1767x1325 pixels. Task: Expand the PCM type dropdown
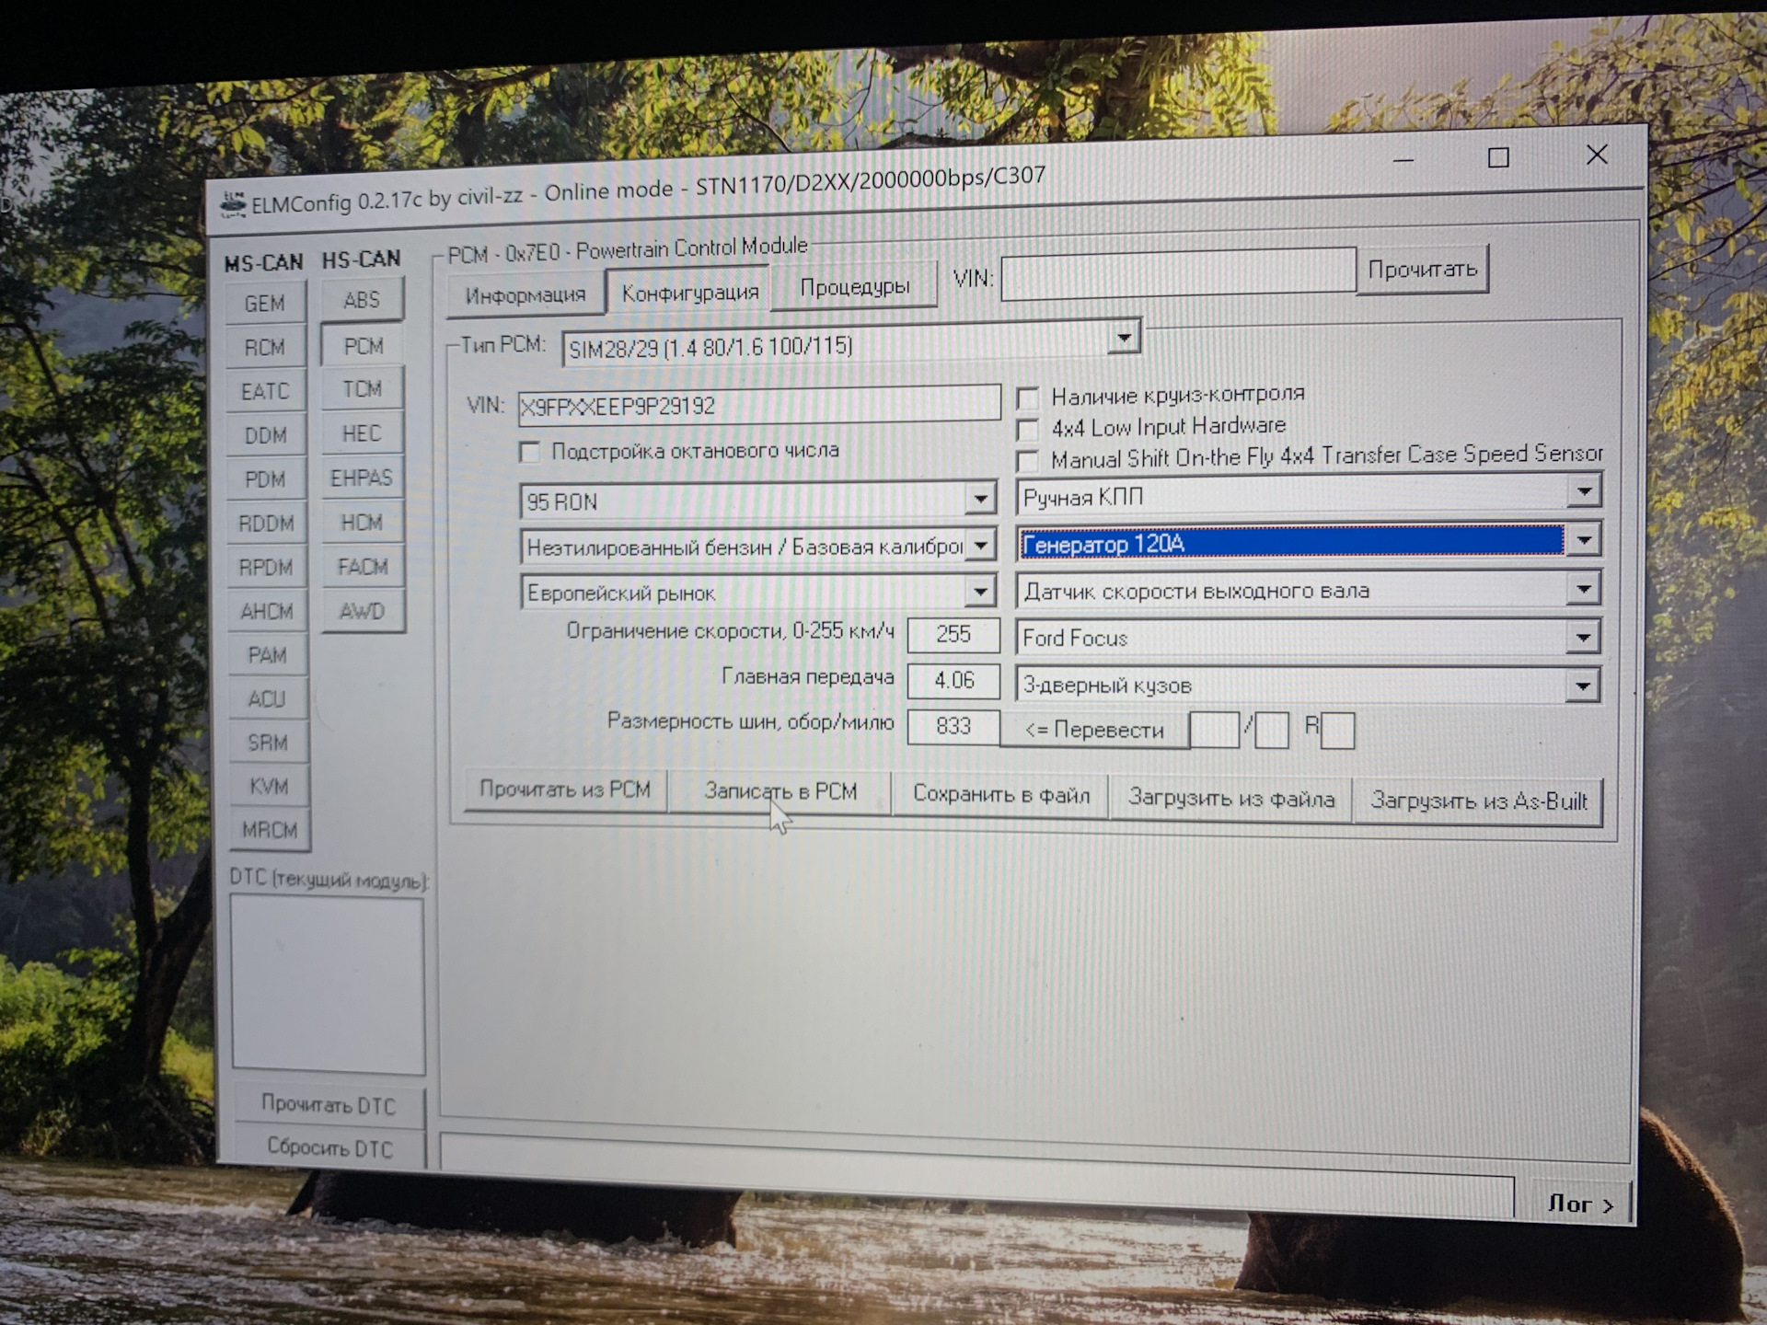pyautogui.click(x=1124, y=339)
